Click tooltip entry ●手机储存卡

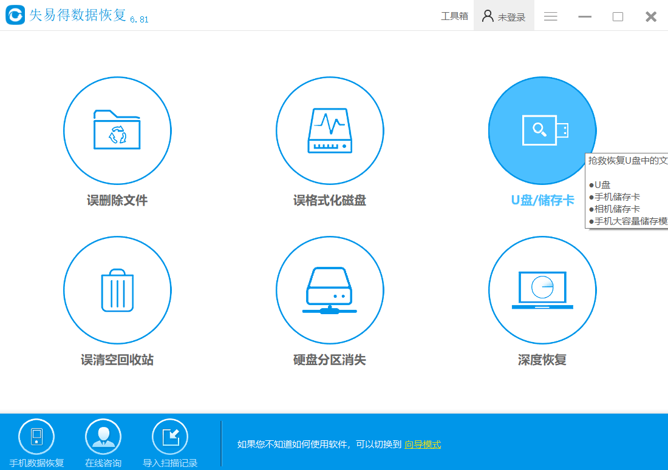pos(615,197)
